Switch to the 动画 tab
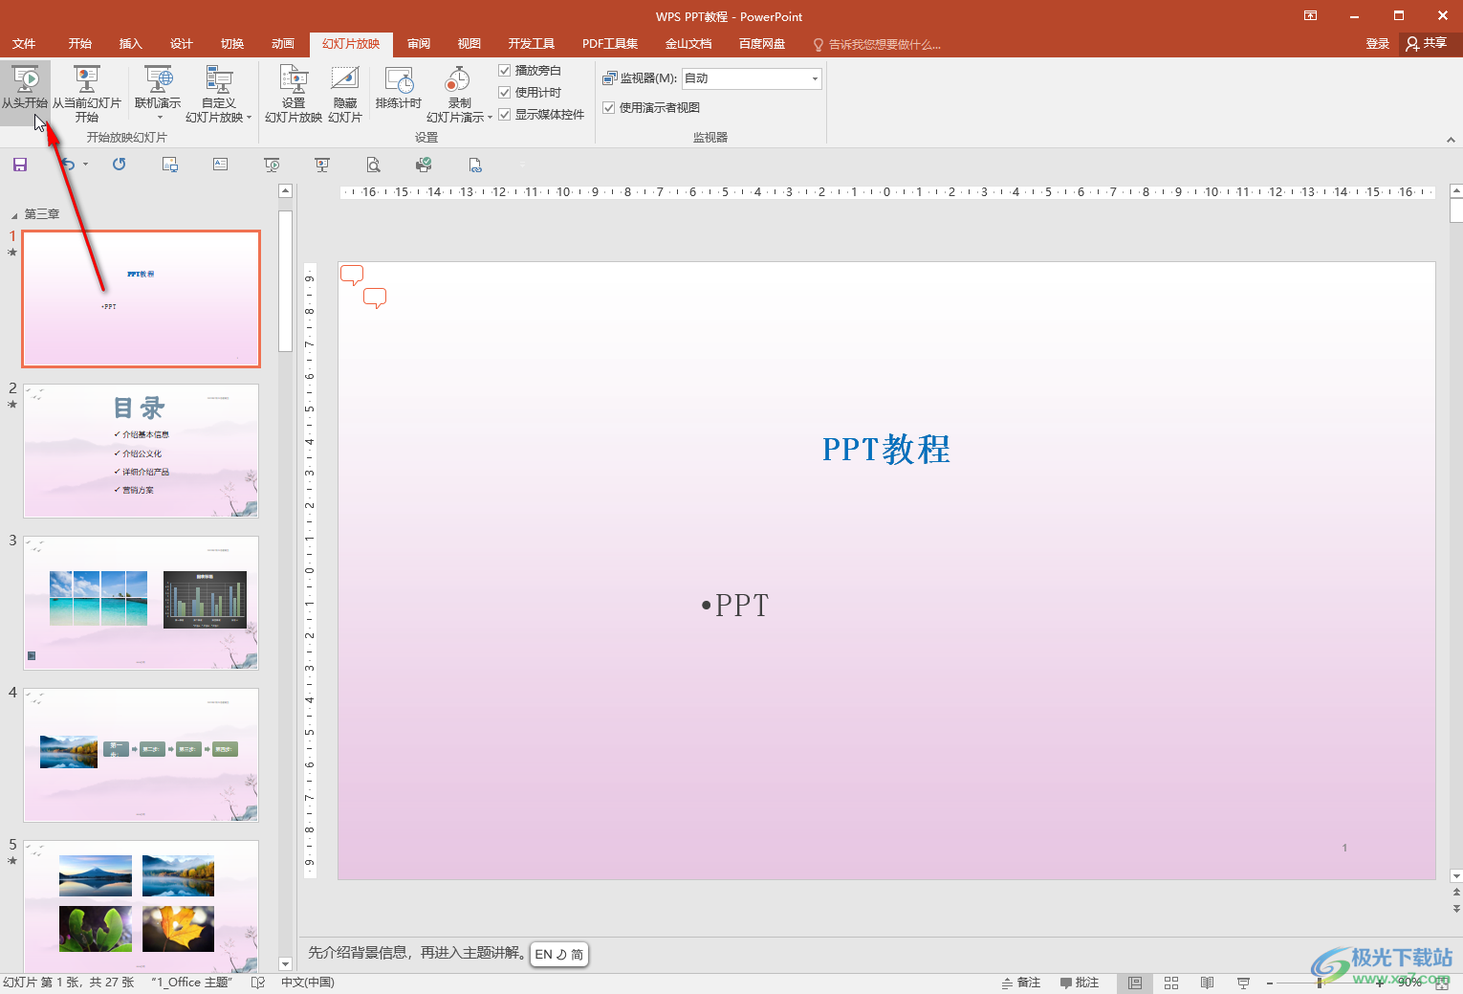Image resolution: width=1463 pixels, height=994 pixels. 283,44
